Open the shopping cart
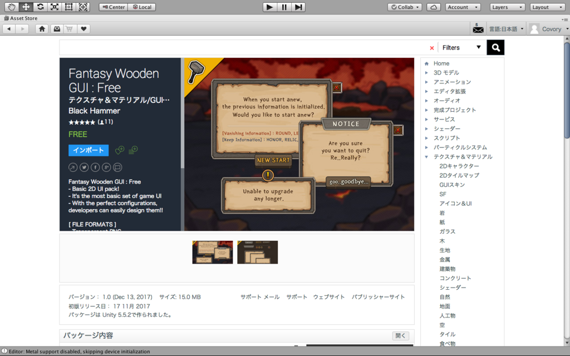Image resolution: width=570 pixels, height=356 pixels. [70, 29]
